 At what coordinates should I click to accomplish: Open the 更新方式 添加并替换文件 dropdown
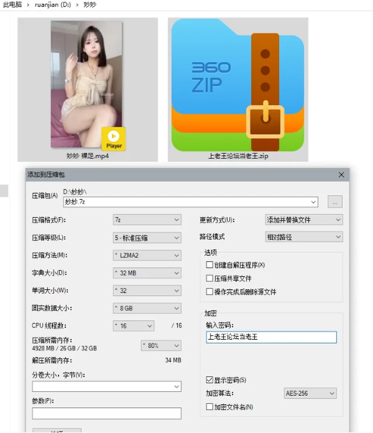(x=304, y=220)
